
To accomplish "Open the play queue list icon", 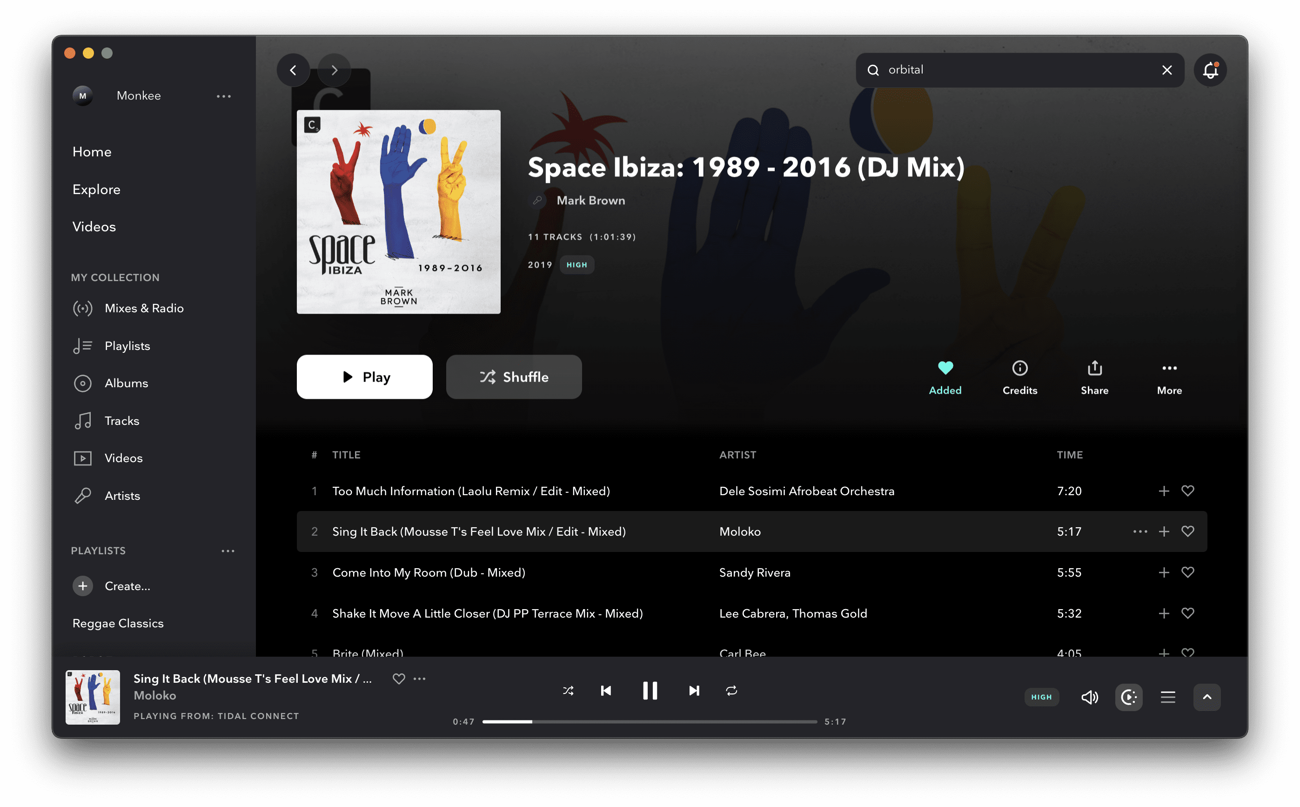I will click(1168, 697).
